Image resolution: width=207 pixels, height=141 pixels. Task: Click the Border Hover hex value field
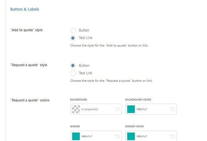coord(152,136)
